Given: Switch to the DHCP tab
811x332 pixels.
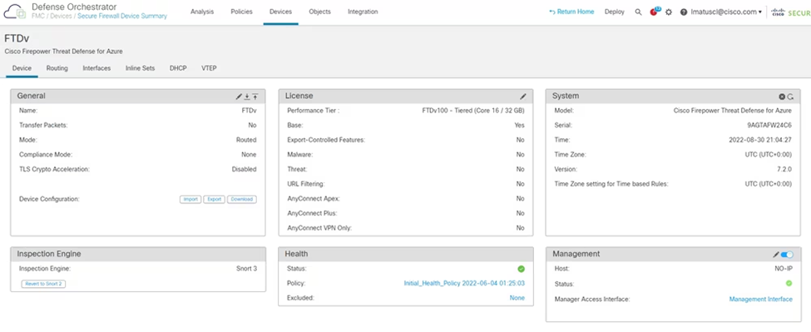Looking at the screenshot, I should click(x=178, y=68).
